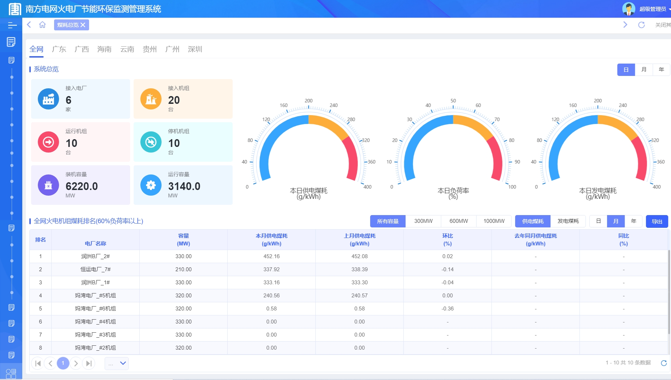Click the 6220.0 MW 装机容量 card
The width and height of the screenshot is (671, 380).
click(81, 185)
